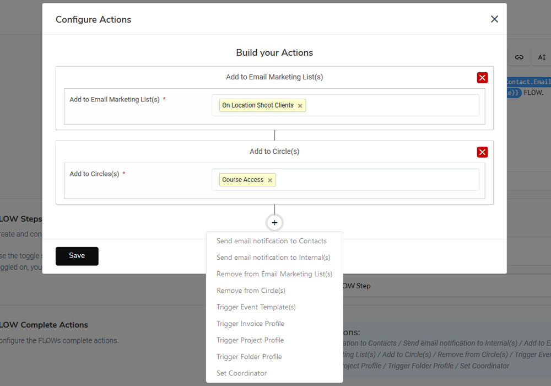Image resolution: width=551 pixels, height=386 pixels.
Task: Remove the Course Access tag
Action: [x=270, y=180]
